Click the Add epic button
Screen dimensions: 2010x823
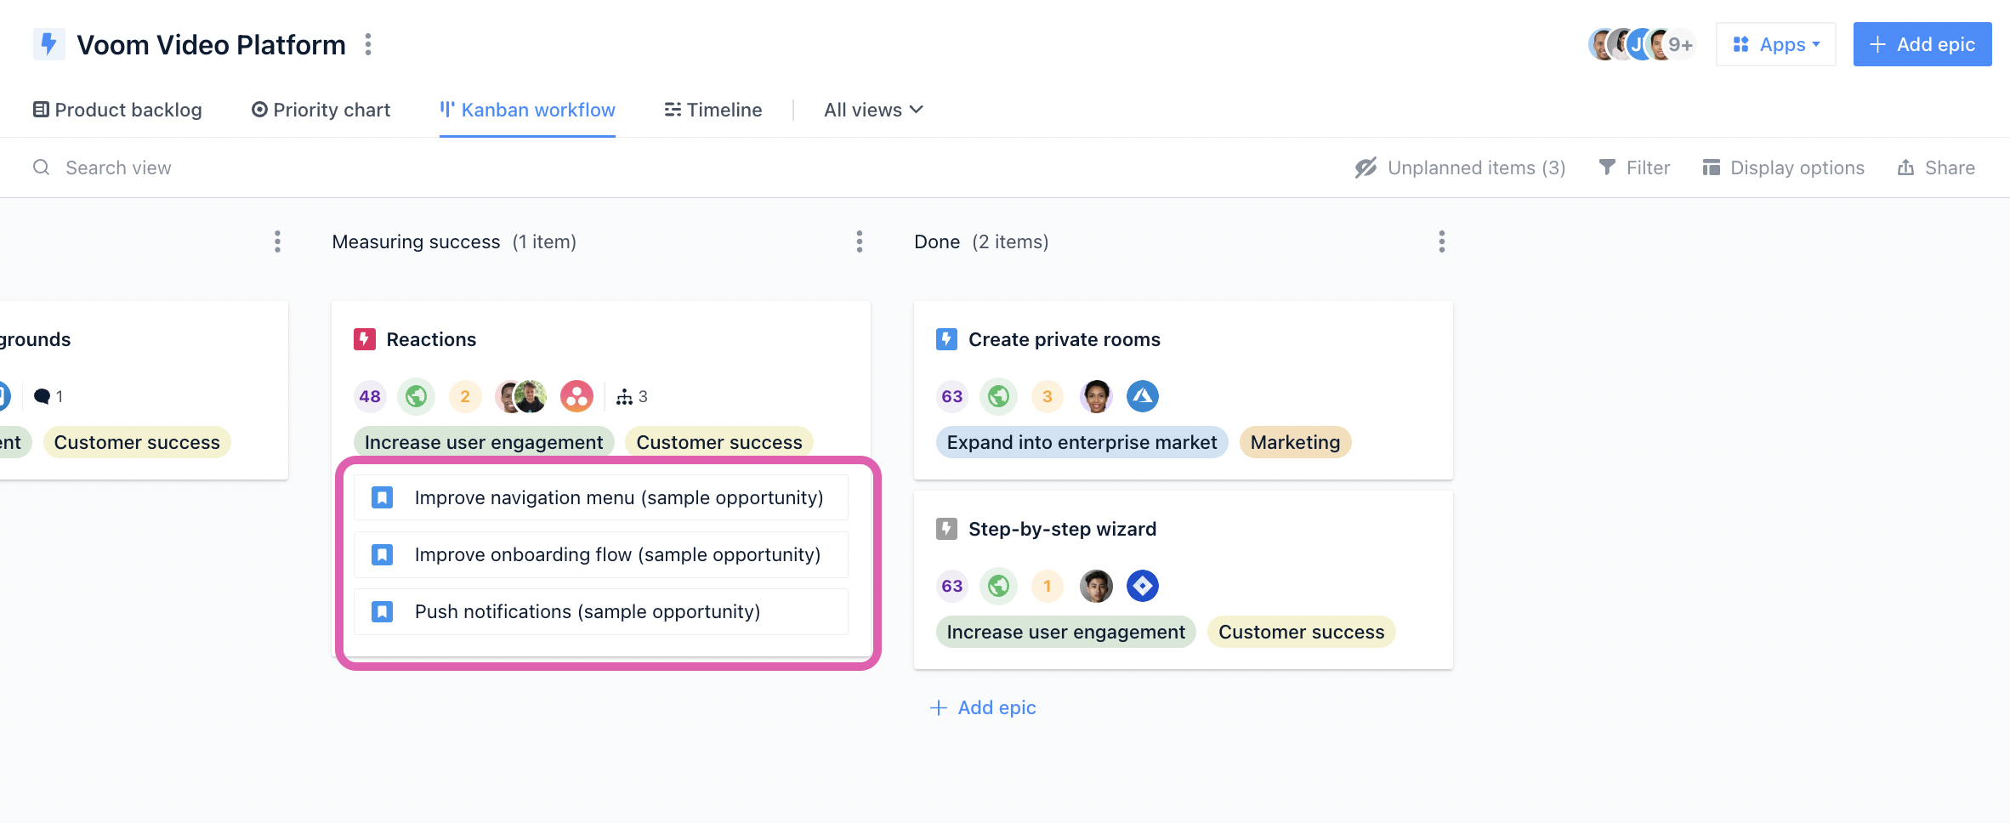1922,43
